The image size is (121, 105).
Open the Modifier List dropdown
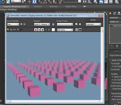tap(115, 22)
